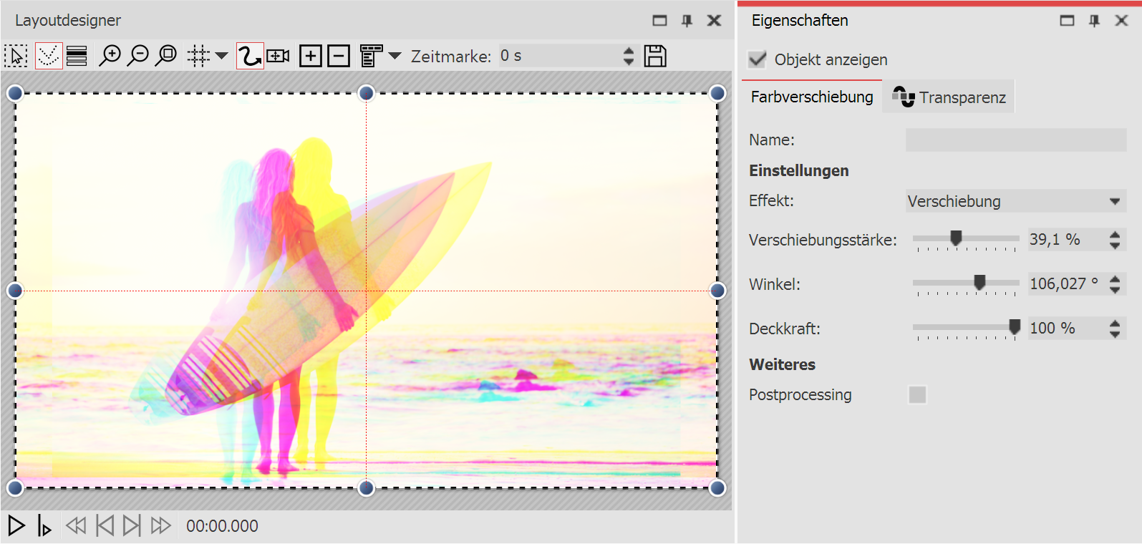Click the Name input field
Screen dimensions: 1142x544
(1015, 140)
